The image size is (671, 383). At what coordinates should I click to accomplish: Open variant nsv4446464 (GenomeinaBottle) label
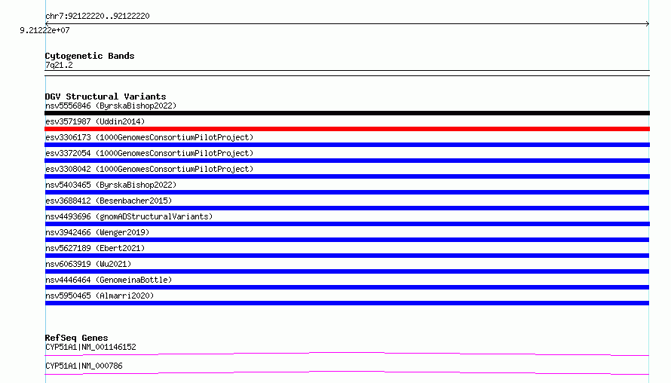(109, 280)
